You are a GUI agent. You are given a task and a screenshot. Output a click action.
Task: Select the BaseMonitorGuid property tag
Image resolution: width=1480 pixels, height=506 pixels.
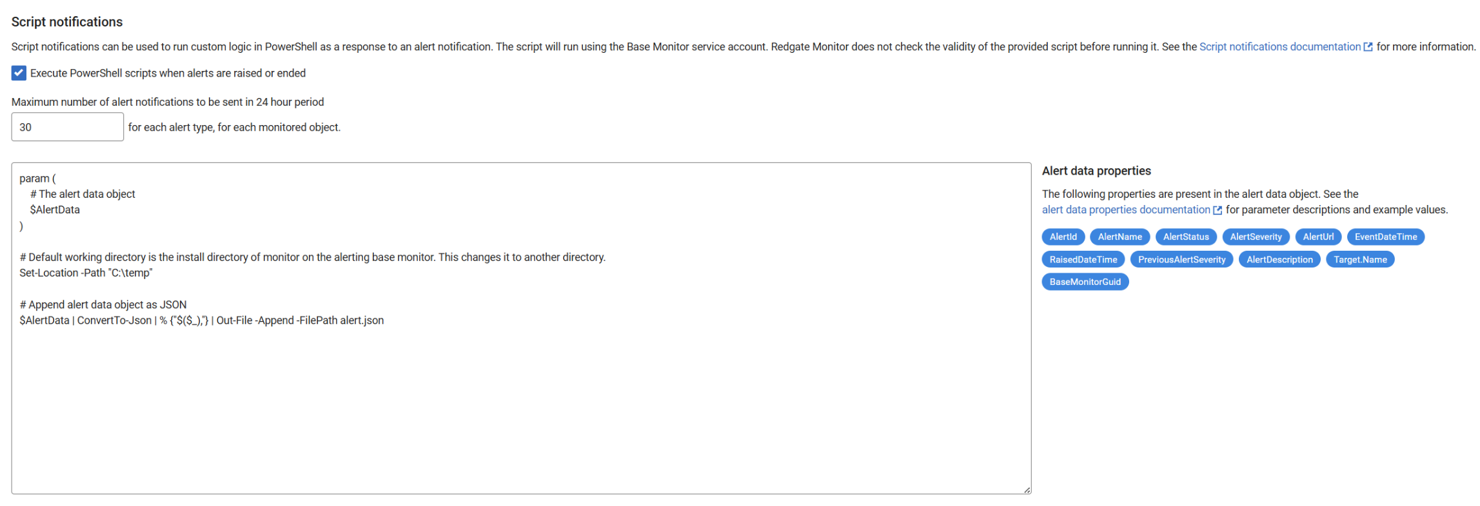click(x=1085, y=282)
